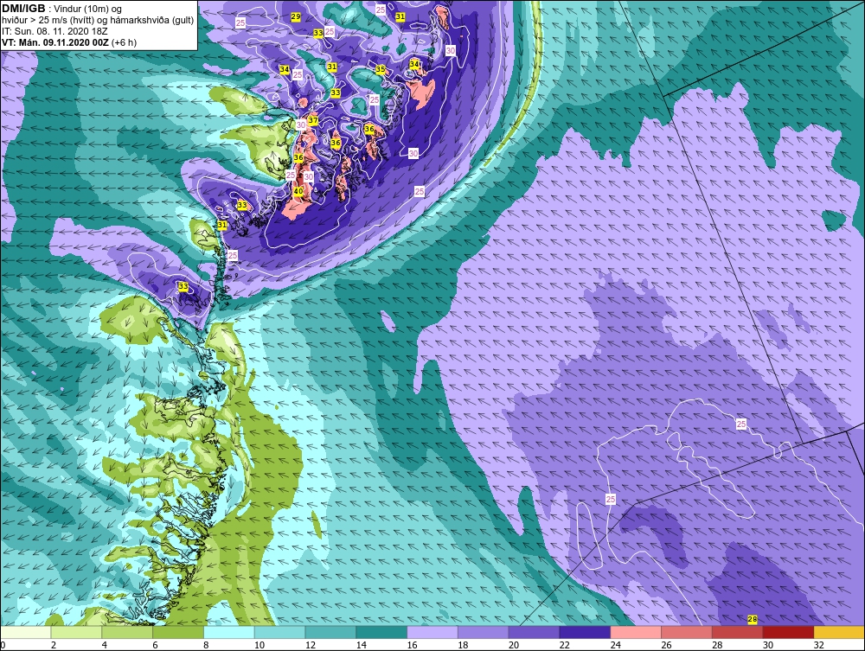Click the legend swatch between 22 and 24
This screenshot has width=865, height=651.
pos(585,632)
